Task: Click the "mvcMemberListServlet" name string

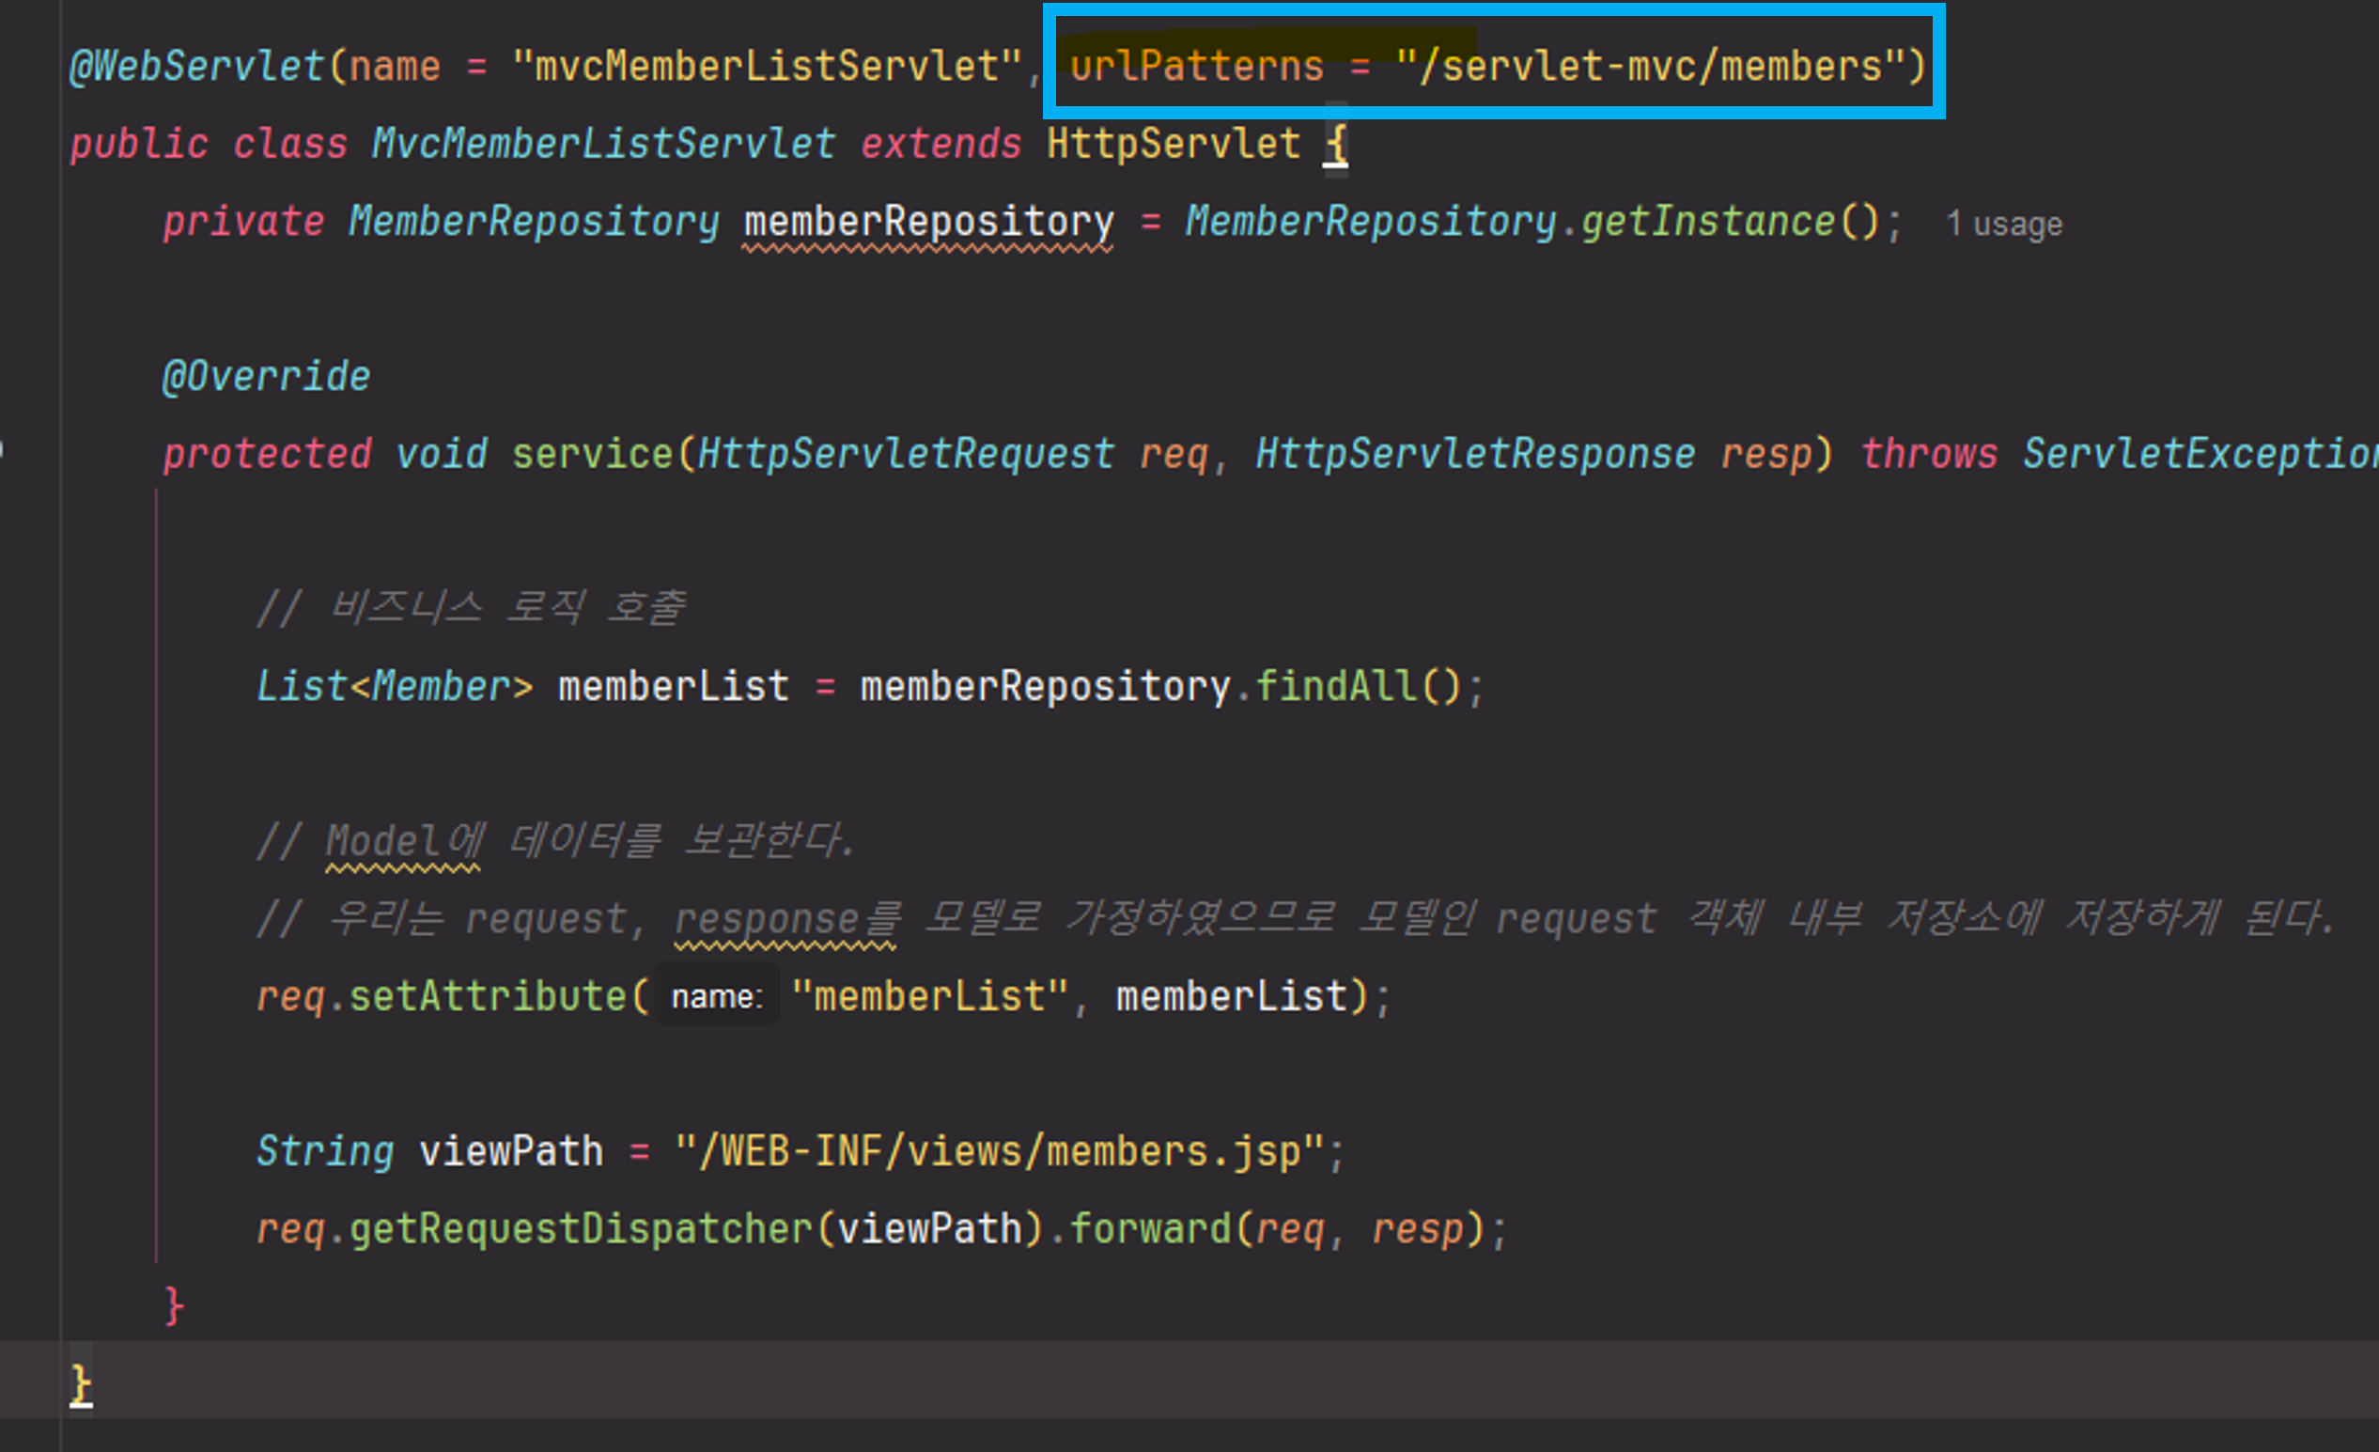Action: pos(767,67)
